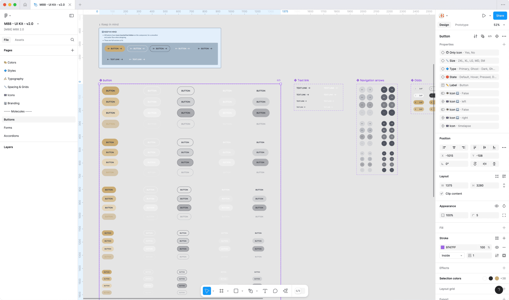
Task: Open the stroke position Inside dropdown
Action: click(452, 255)
